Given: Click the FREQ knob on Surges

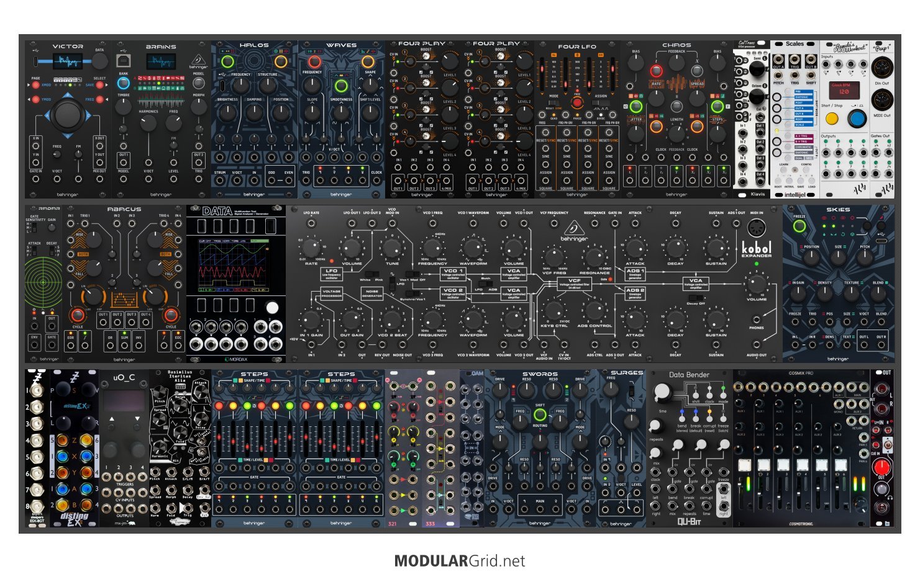Looking at the screenshot, I should pos(611,389).
